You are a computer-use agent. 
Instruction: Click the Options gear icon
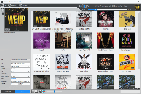click(10, 5)
